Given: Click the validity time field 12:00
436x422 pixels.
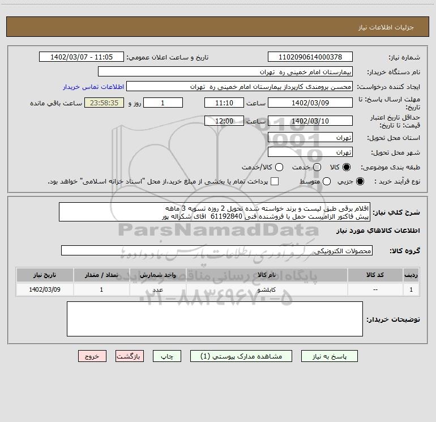Looking at the screenshot, I should click(x=224, y=121).
